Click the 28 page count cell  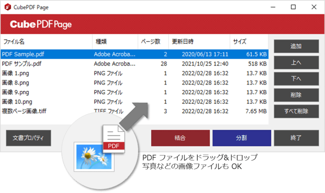click(x=164, y=64)
